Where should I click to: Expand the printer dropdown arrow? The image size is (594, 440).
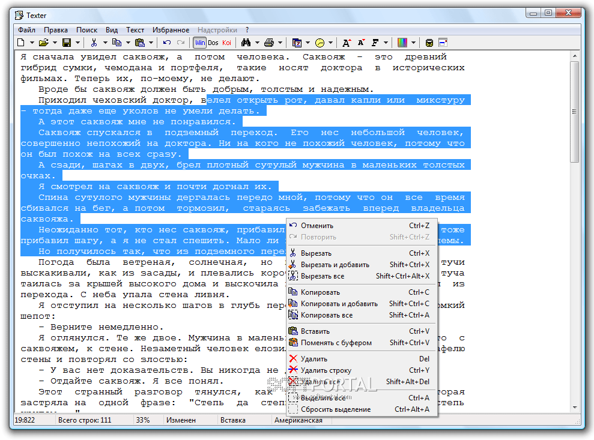[280, 43]
